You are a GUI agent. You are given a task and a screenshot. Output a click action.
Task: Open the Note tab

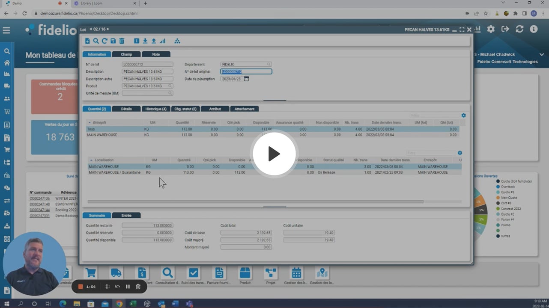156,54
